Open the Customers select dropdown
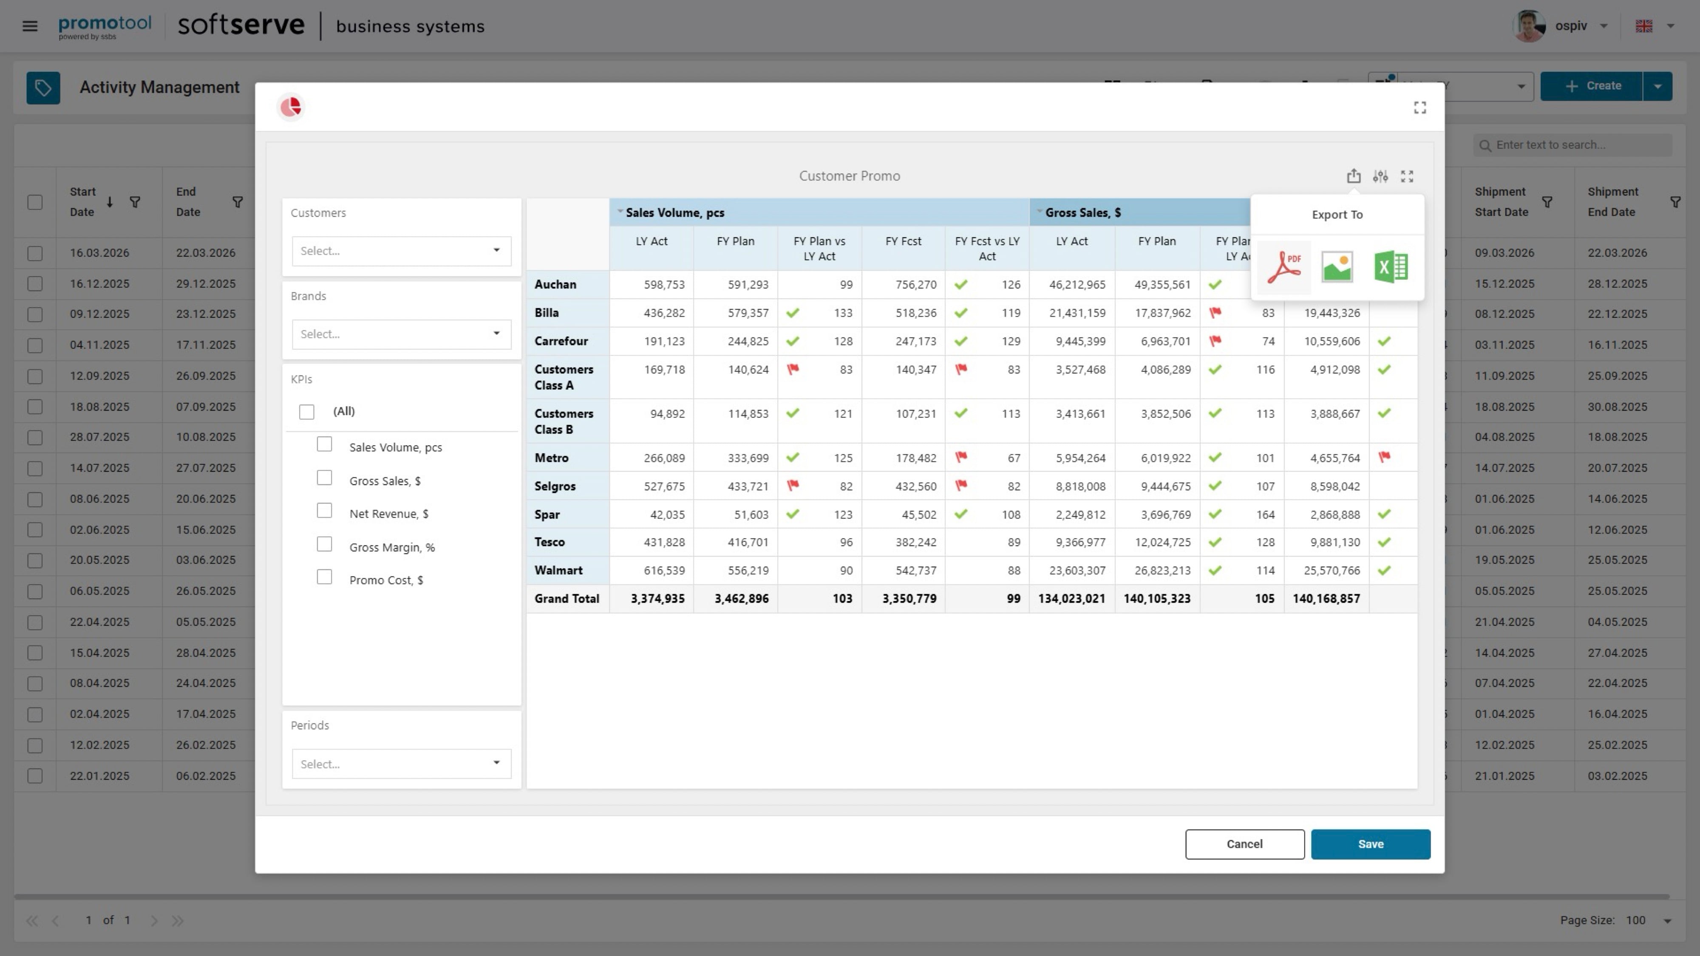Image resolution: width=1700 pixels, height=956 pixels. point(401,251)
